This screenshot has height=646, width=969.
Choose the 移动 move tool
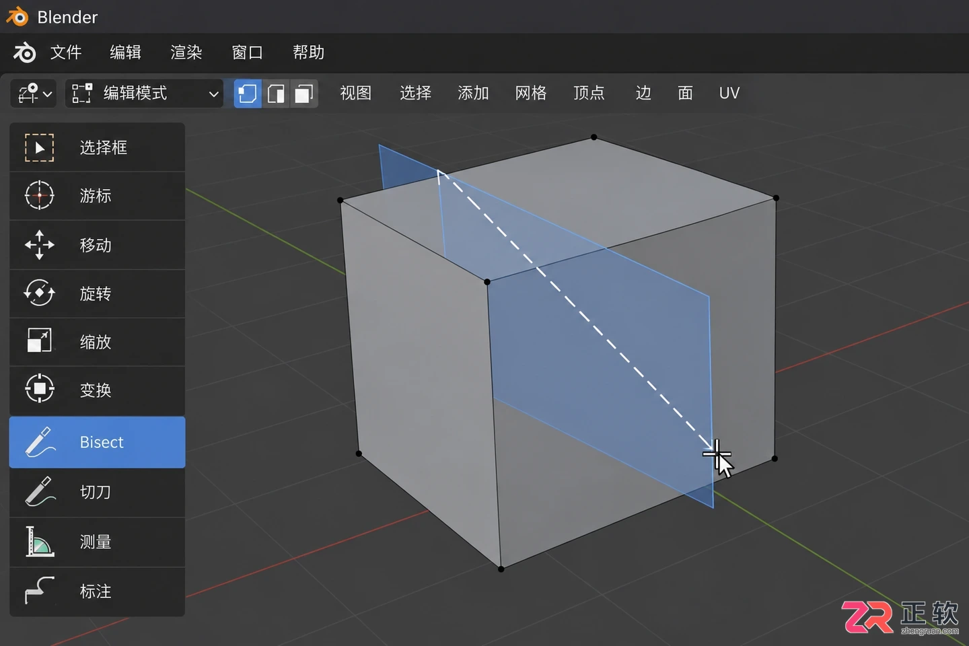97,245
